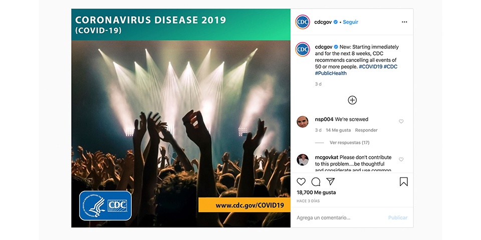Focus the Agrega un comentario field
Screen dimensions: 481x240
pyautogui.click(x=340, y=217)
